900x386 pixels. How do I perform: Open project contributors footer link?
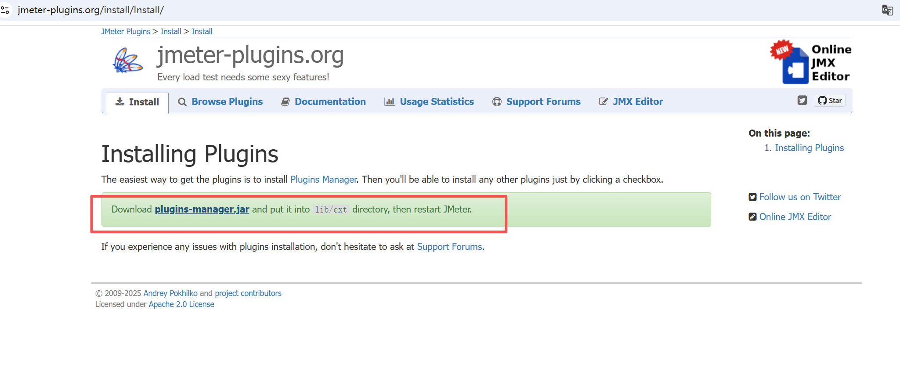[x=248, y=293]
